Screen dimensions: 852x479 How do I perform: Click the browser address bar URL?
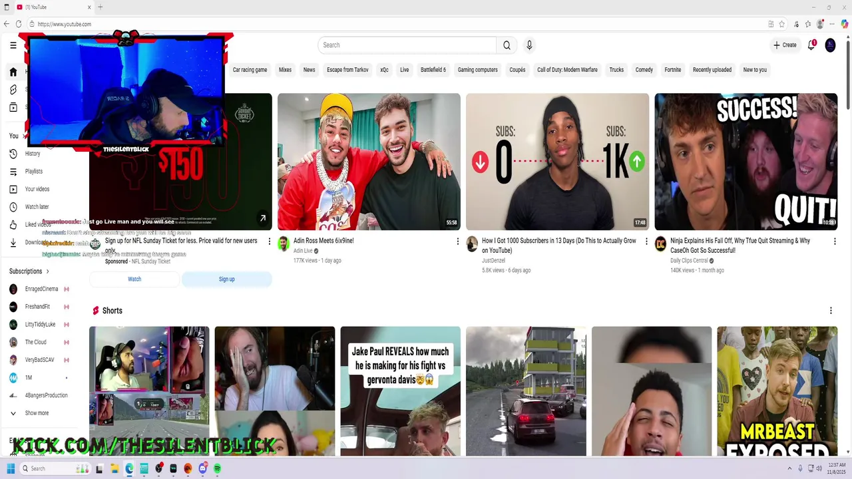65,24
